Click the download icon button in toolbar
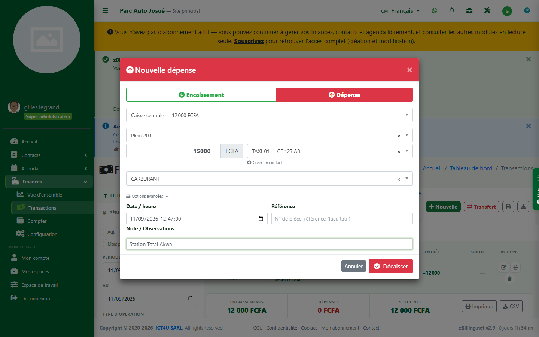This screenshot has width=539, height=337. coord(523,207)
